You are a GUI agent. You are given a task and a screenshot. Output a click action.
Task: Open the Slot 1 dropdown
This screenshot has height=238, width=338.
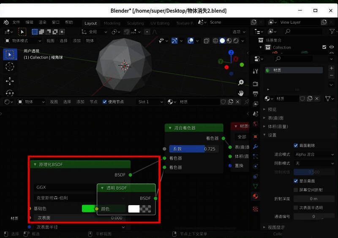[x=150, y=102]
